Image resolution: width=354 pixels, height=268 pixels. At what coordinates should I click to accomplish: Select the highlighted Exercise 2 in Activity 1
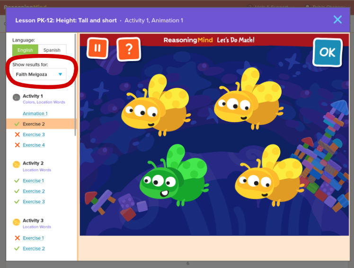(34, 124)
